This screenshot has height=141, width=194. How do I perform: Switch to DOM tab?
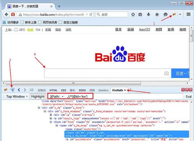[x=82, y=90]
